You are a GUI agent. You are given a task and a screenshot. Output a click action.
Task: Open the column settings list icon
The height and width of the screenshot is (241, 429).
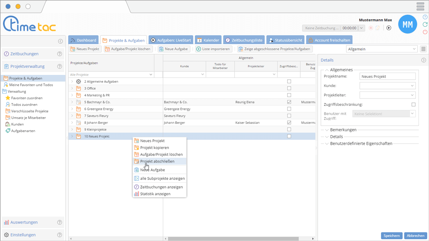tap(423, 49)
